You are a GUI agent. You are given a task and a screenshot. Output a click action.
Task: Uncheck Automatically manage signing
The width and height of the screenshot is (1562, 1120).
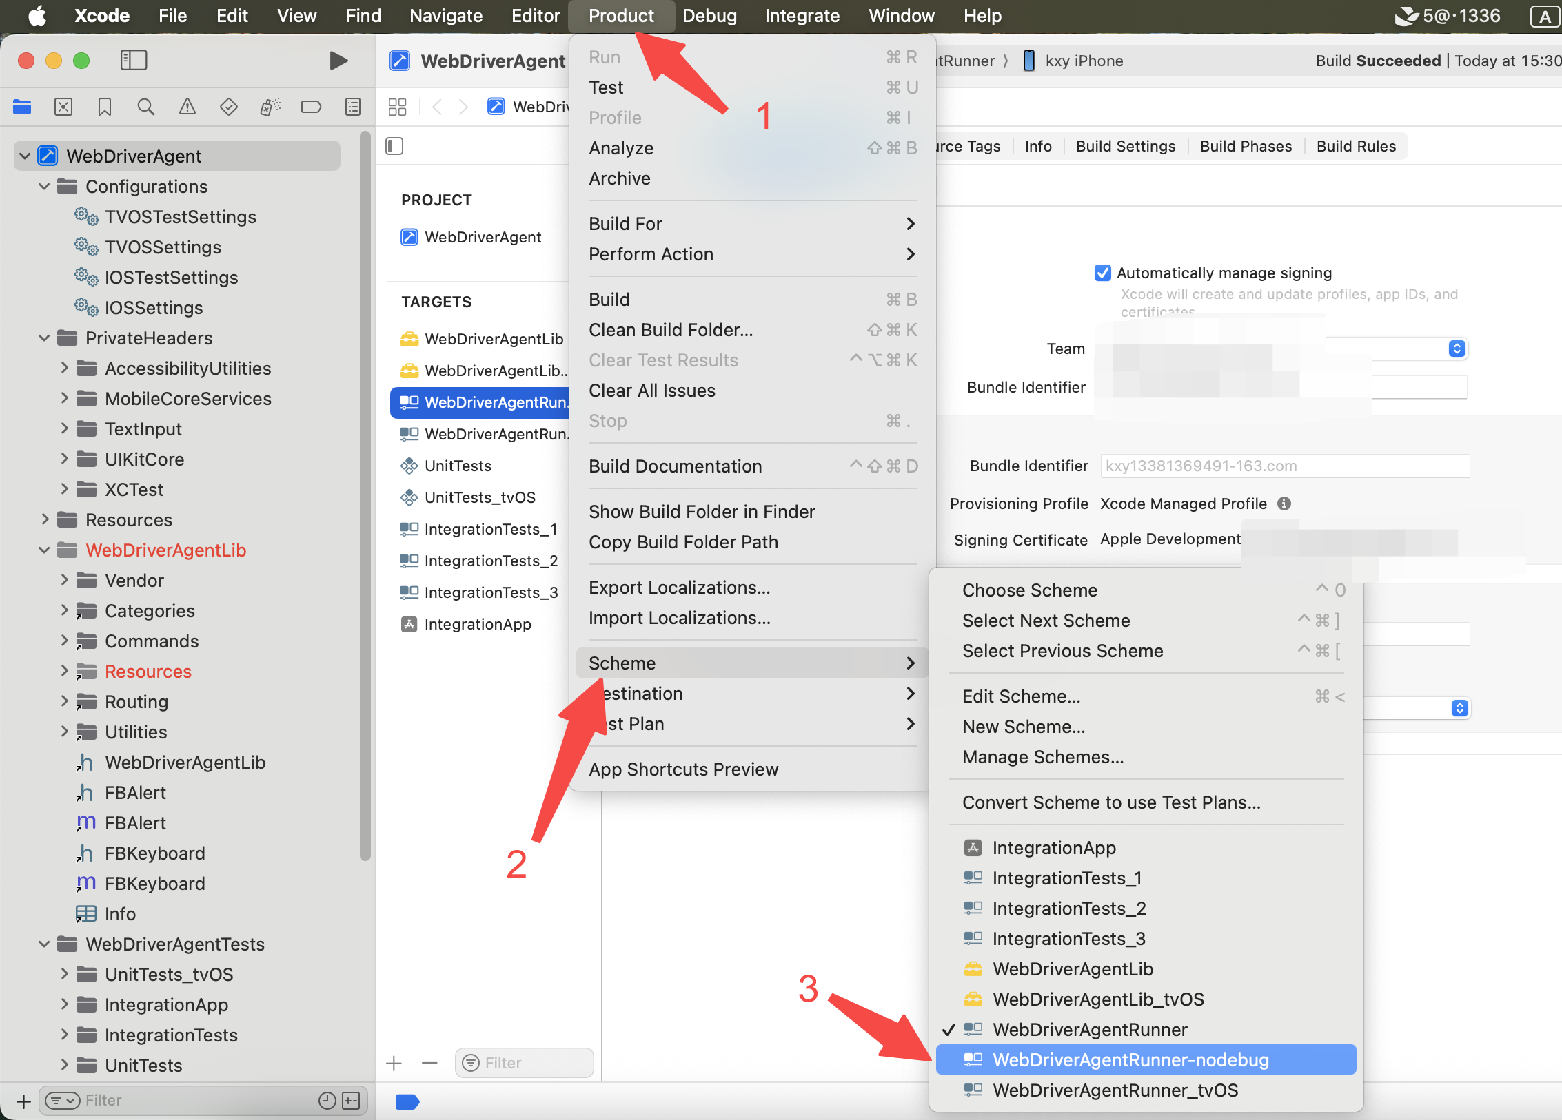coord(1102,273)
